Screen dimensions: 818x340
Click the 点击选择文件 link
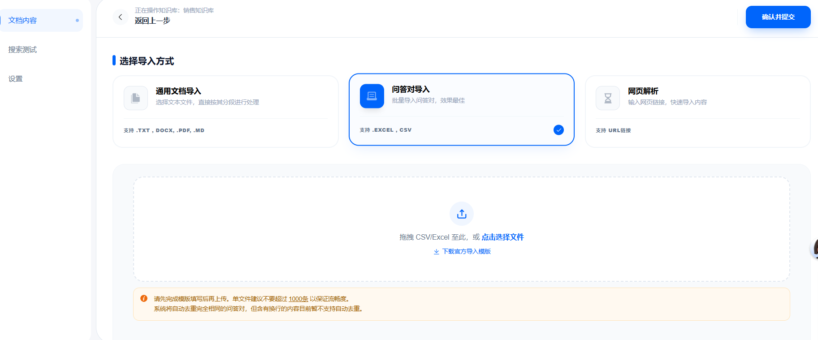point(502,237)
